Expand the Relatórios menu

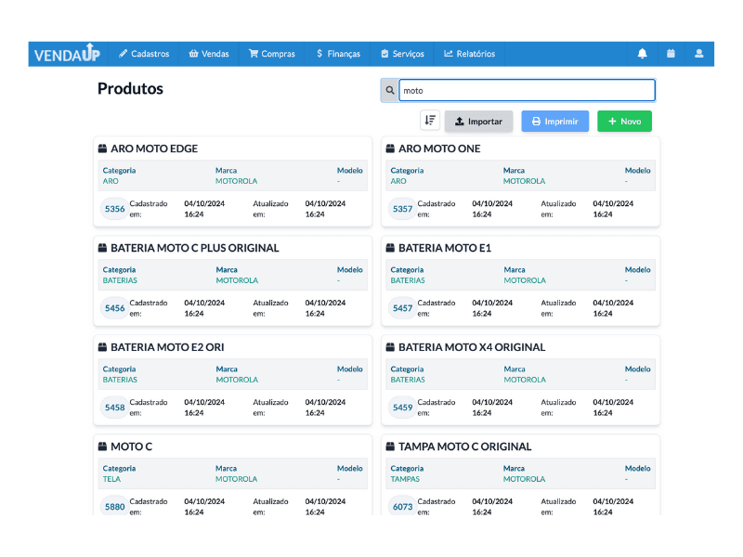coord(469,54)
